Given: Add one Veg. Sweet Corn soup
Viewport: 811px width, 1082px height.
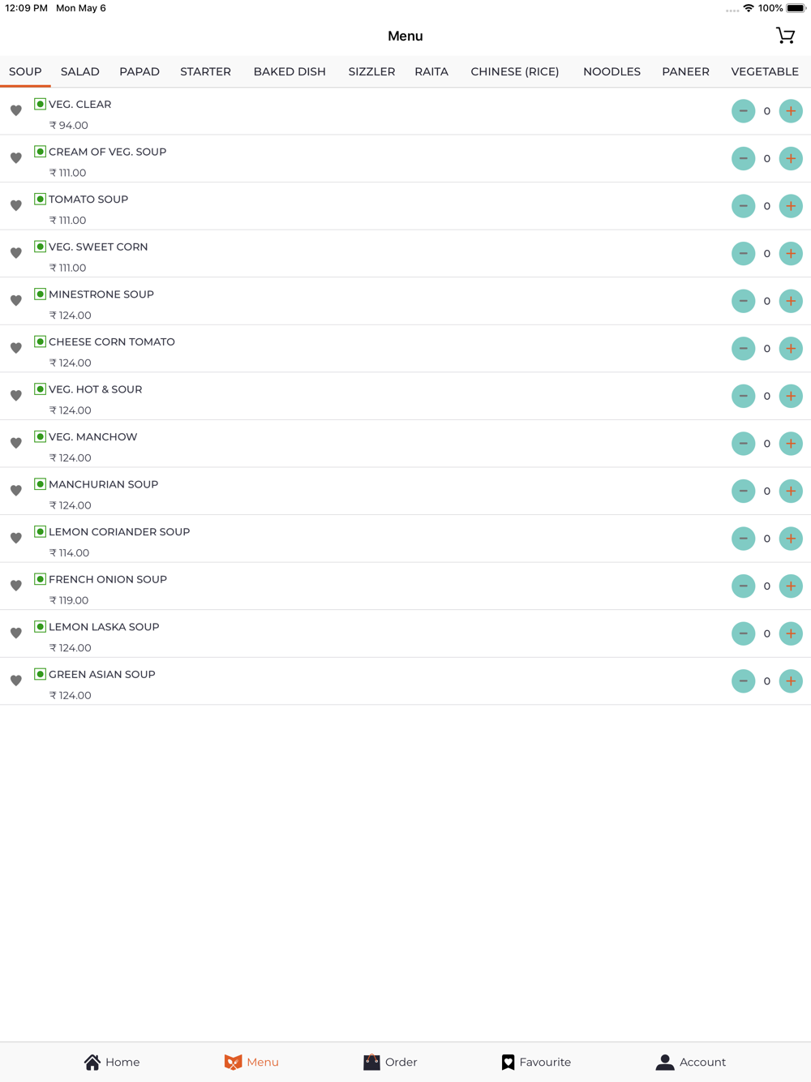Looking at the screenshot, I should click(x=791, y=253).
